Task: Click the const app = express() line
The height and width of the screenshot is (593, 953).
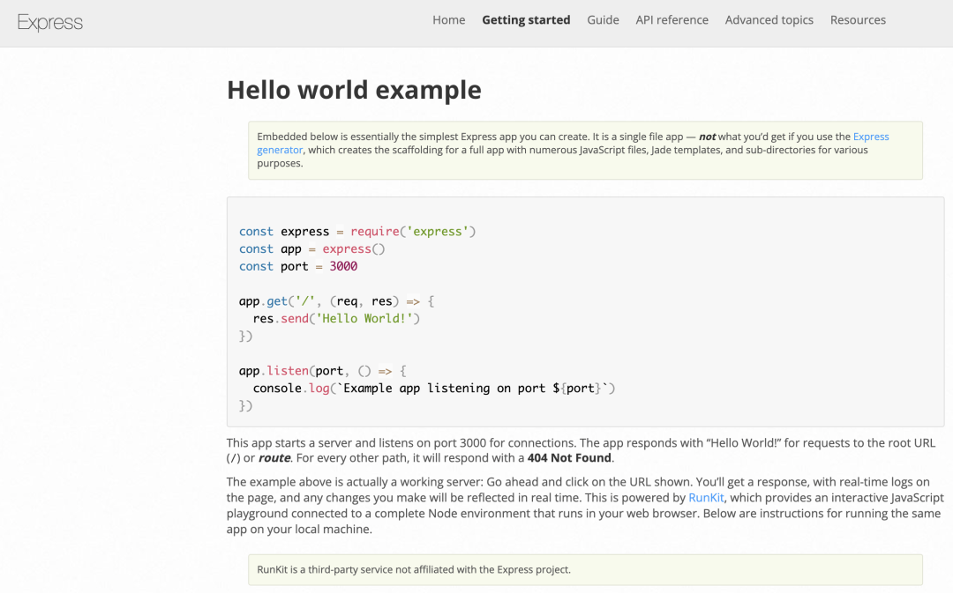Action: coord(311,249)
